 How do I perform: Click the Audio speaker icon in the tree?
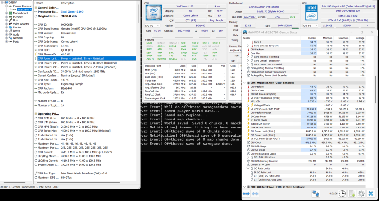(10, 35)
